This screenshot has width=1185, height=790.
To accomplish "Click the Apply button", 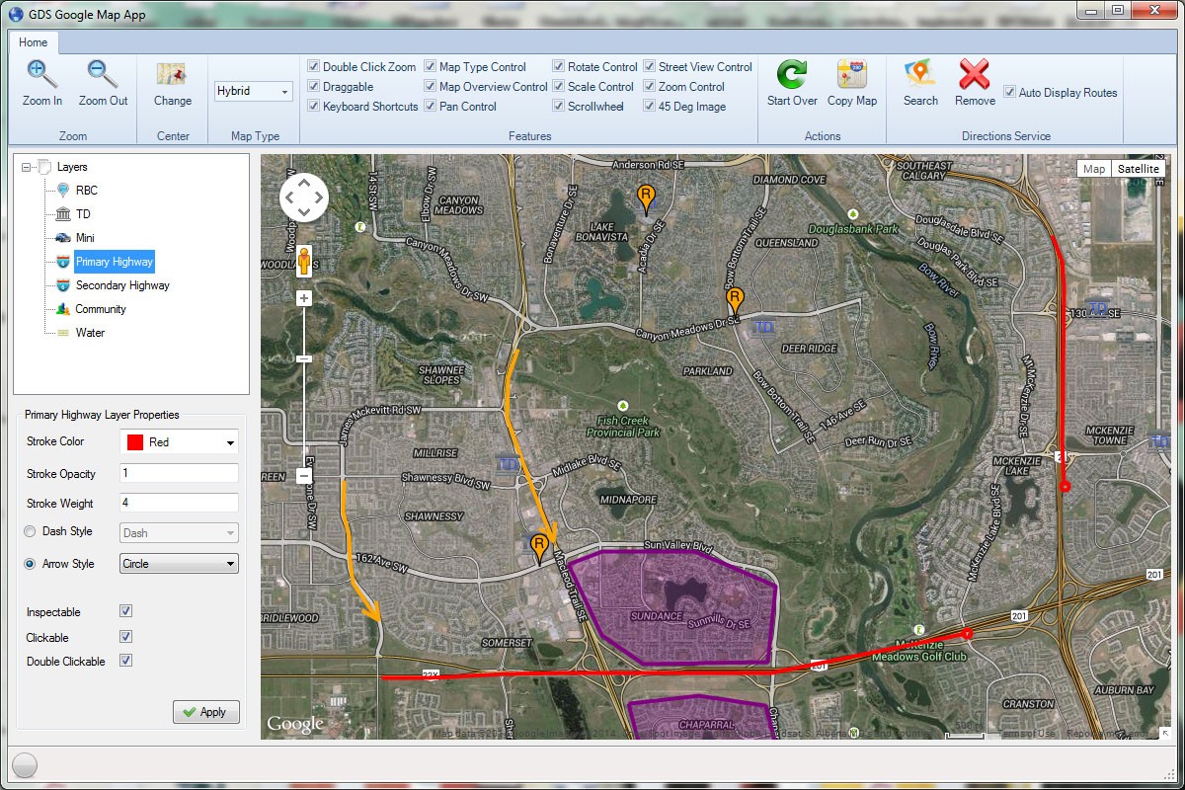I will 205,712.
